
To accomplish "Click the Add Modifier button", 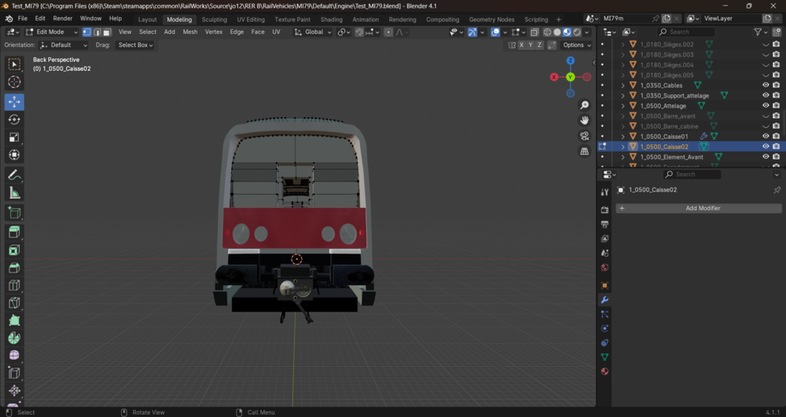I will 699,208.
